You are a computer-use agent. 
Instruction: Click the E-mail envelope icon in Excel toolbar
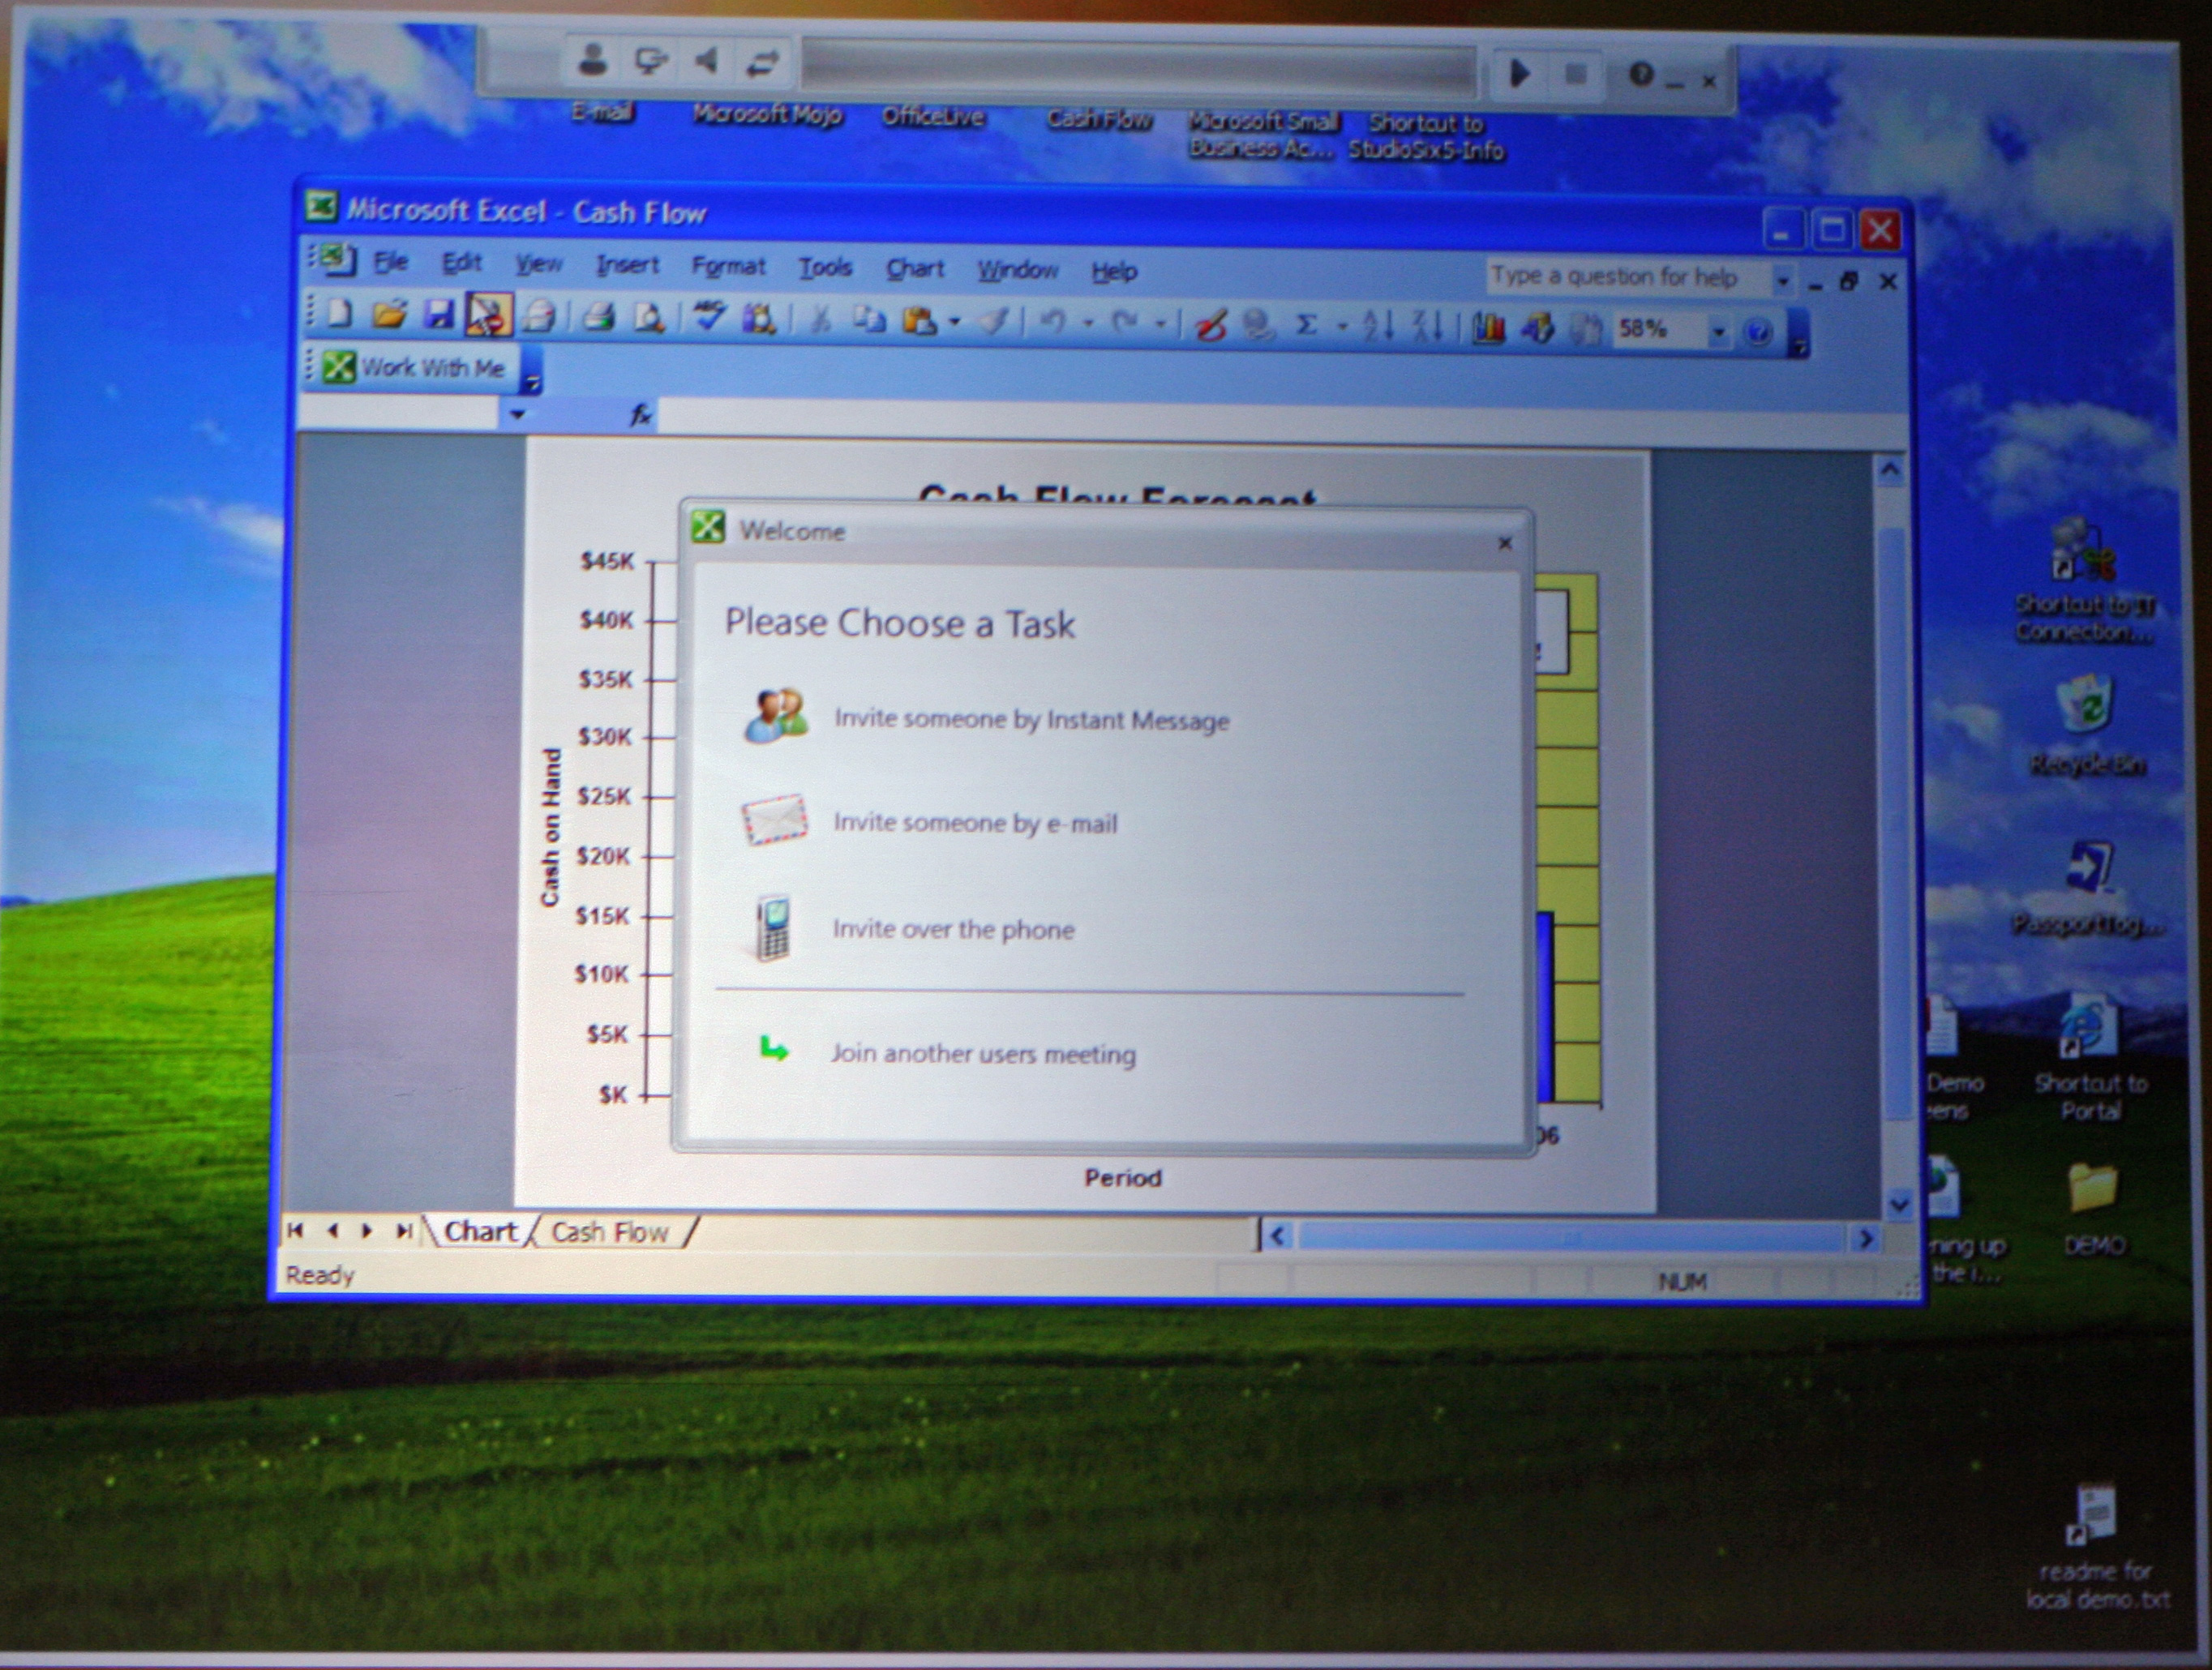(538, 318)
